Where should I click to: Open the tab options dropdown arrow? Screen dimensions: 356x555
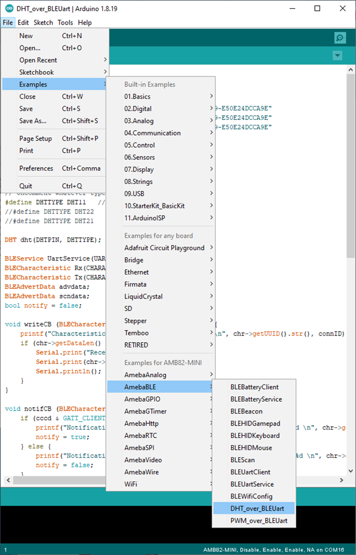tap(337, 55)
